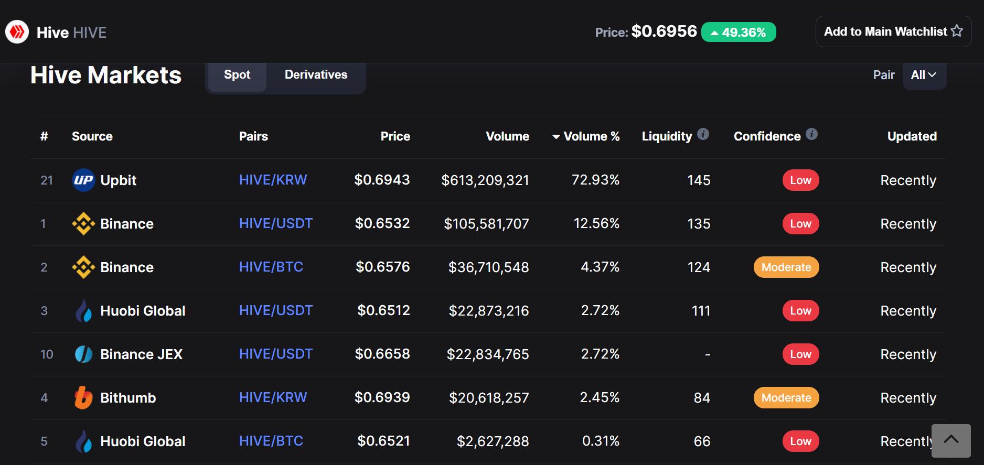Open the Pair All dropdown
Image resolution: width=984 pixels, height=465 pixels.
click(x=924, y=75)
